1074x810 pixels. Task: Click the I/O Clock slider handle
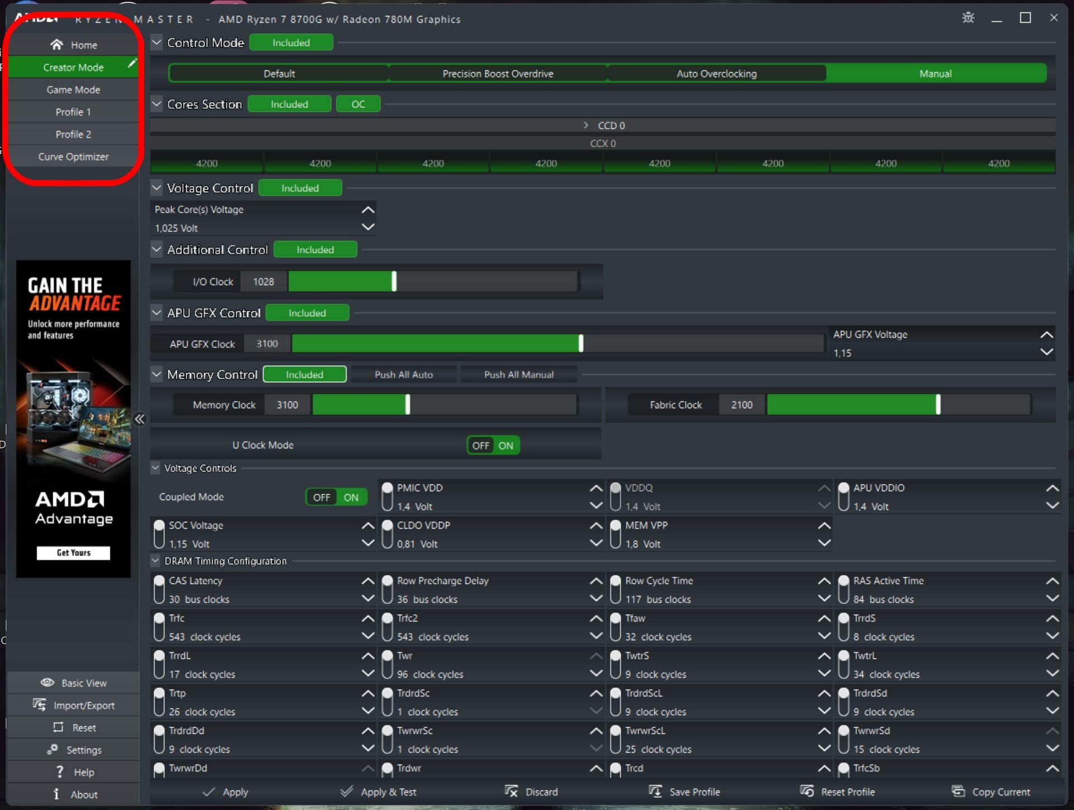[394, 281]
